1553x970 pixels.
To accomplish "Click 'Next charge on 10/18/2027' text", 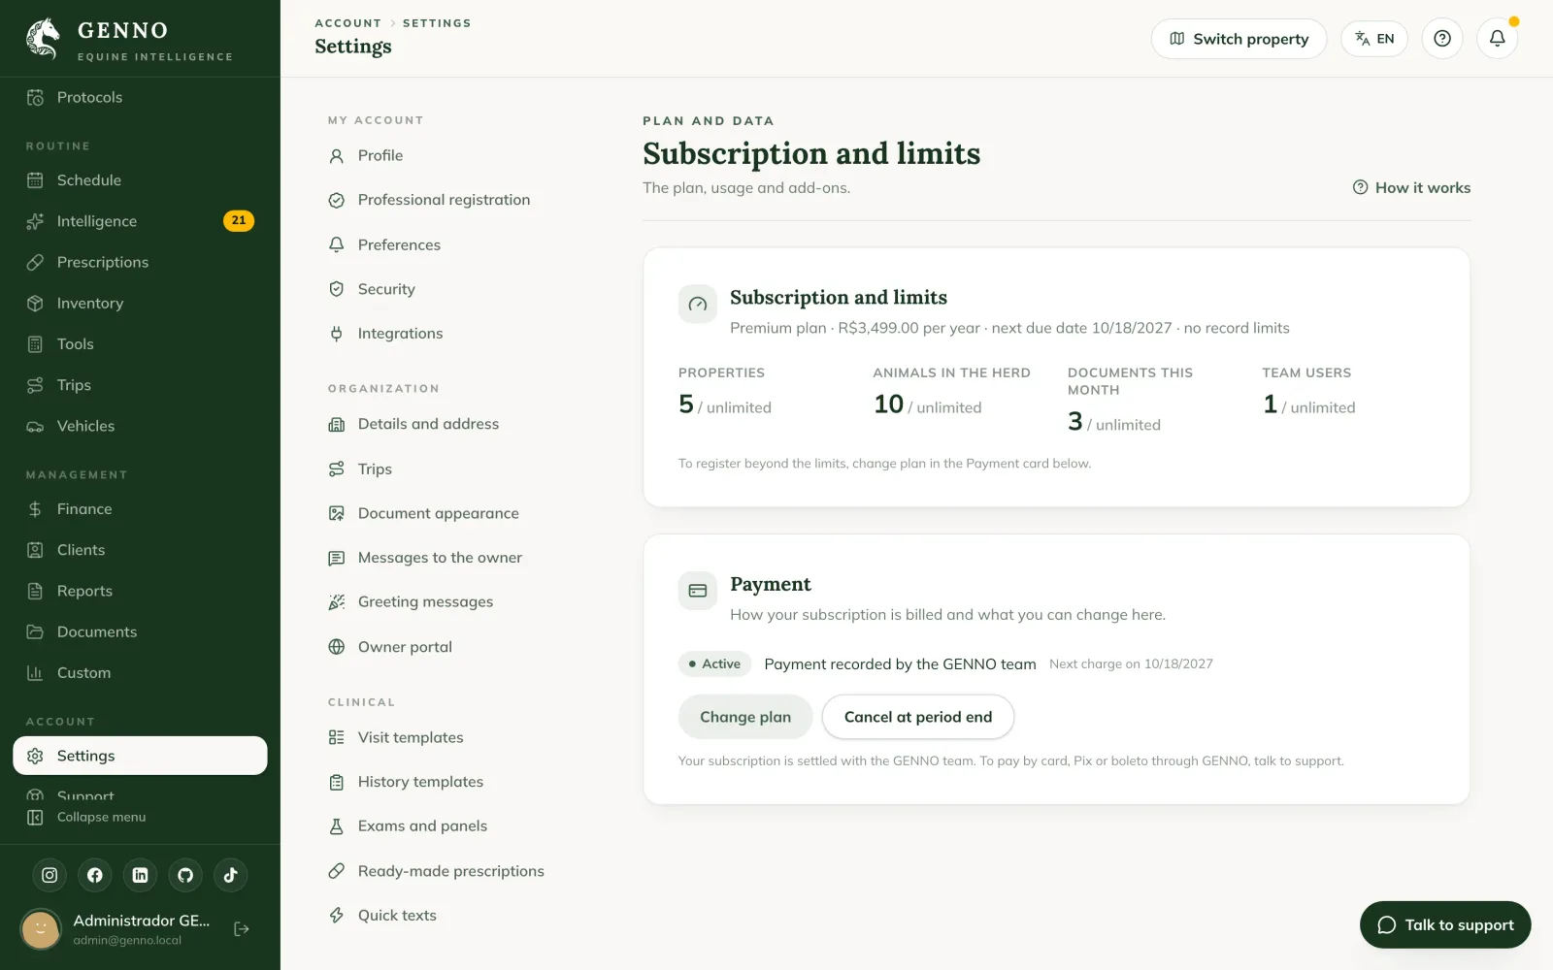I will [1131, 664].
